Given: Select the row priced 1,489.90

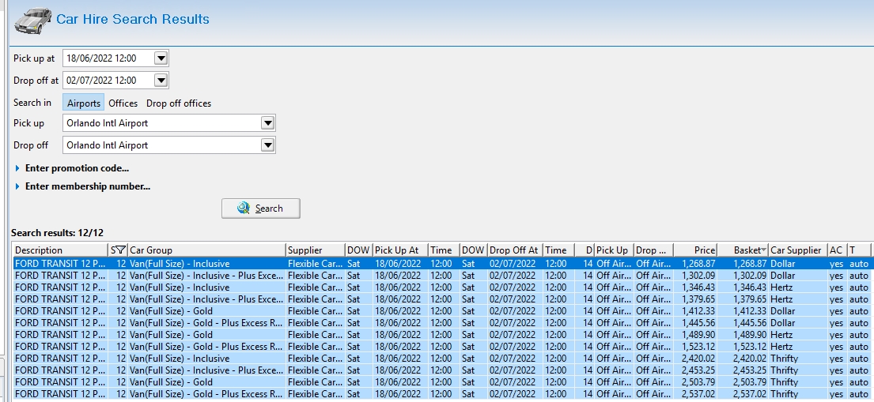Looking at the screenshot, I should point(441,335).
